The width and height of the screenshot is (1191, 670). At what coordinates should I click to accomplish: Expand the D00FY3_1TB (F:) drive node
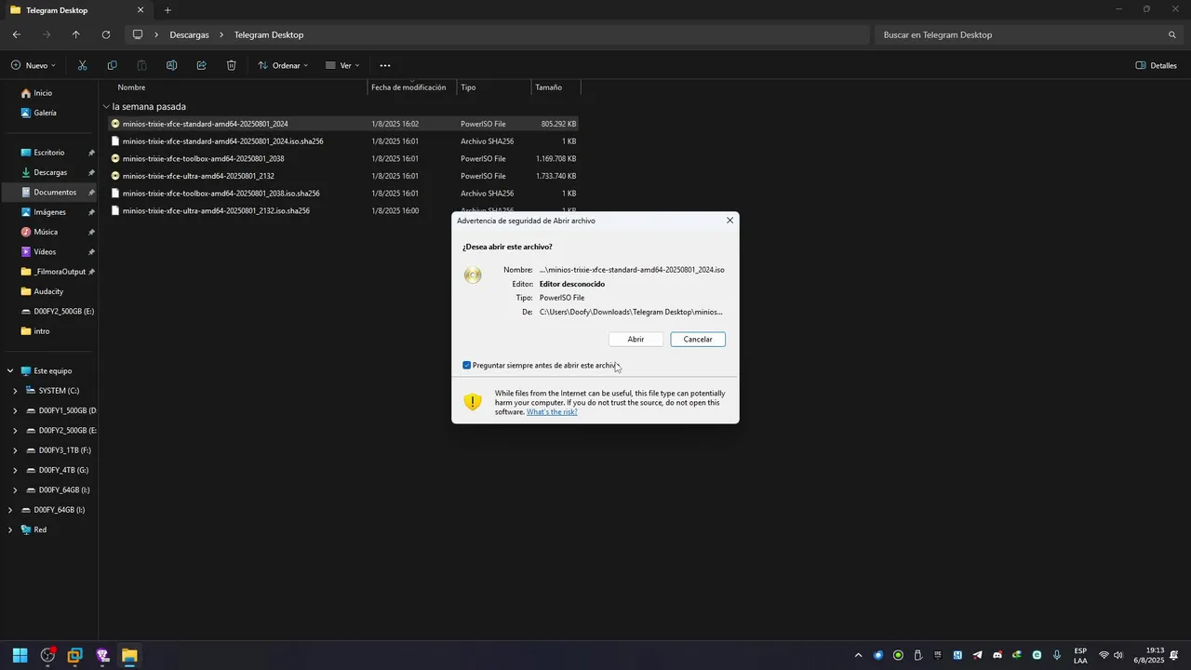tap(15, 450)
